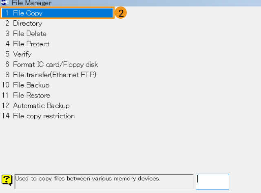Click the empty number input box
This screenshot has height=193, width=261.
point(212,181)
